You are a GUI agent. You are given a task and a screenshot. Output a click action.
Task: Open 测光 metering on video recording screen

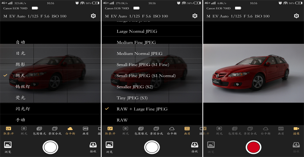point(219,131)
